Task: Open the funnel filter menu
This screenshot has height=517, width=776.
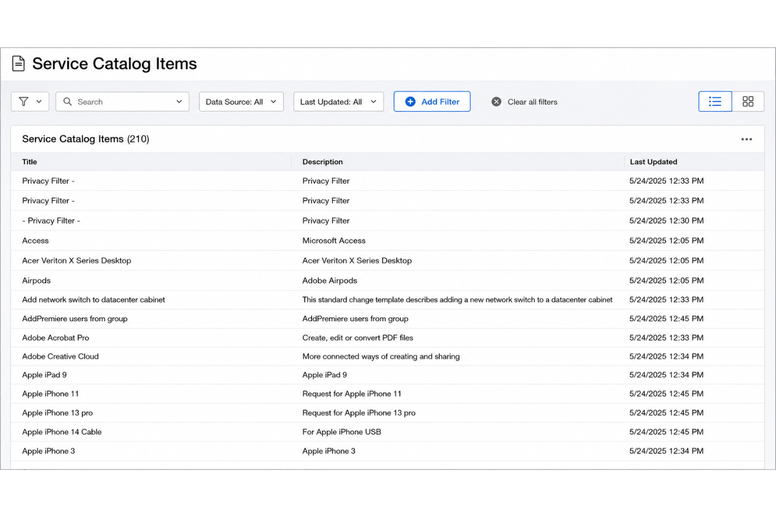Action: (x=30, y=102)
